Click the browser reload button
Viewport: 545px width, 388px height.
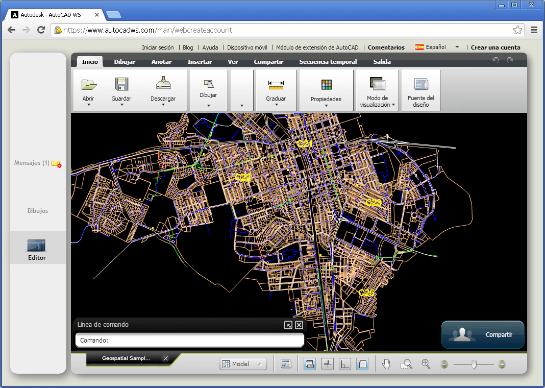(41, 30)
